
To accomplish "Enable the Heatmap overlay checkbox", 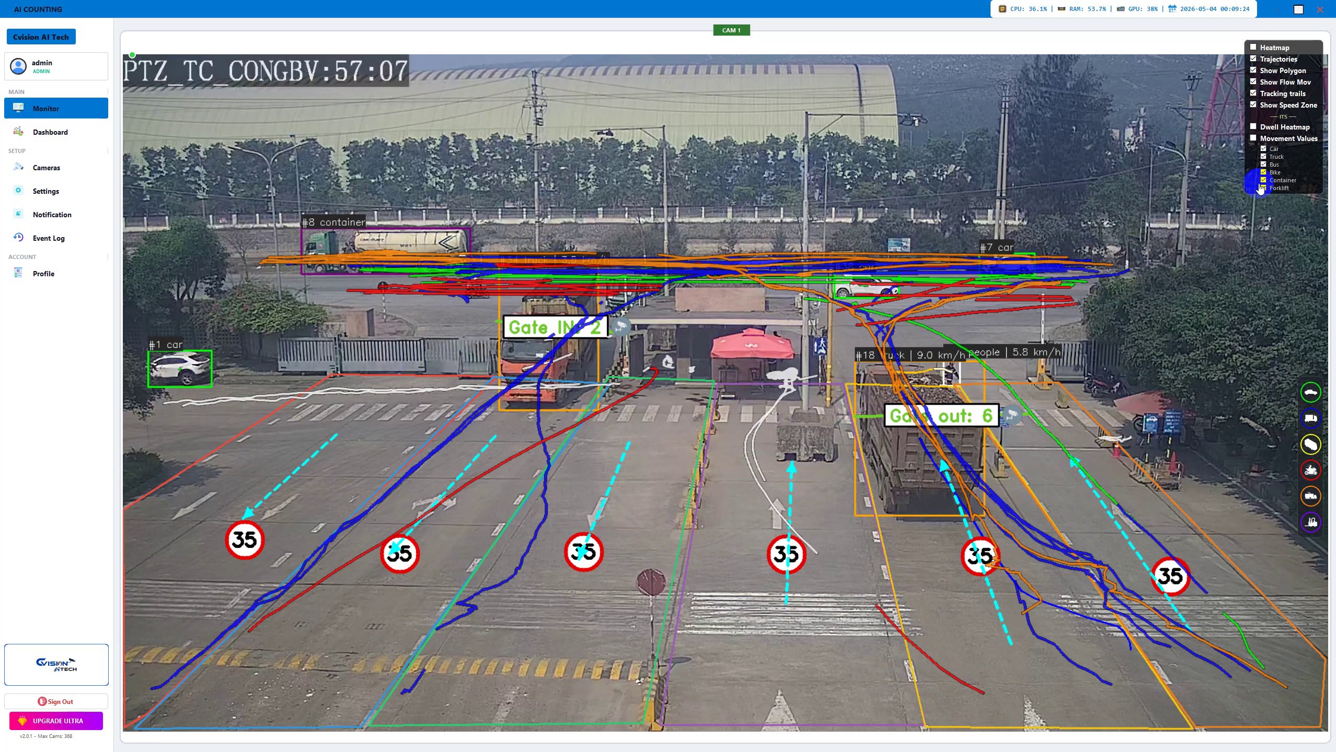I will pos(1253,47).
